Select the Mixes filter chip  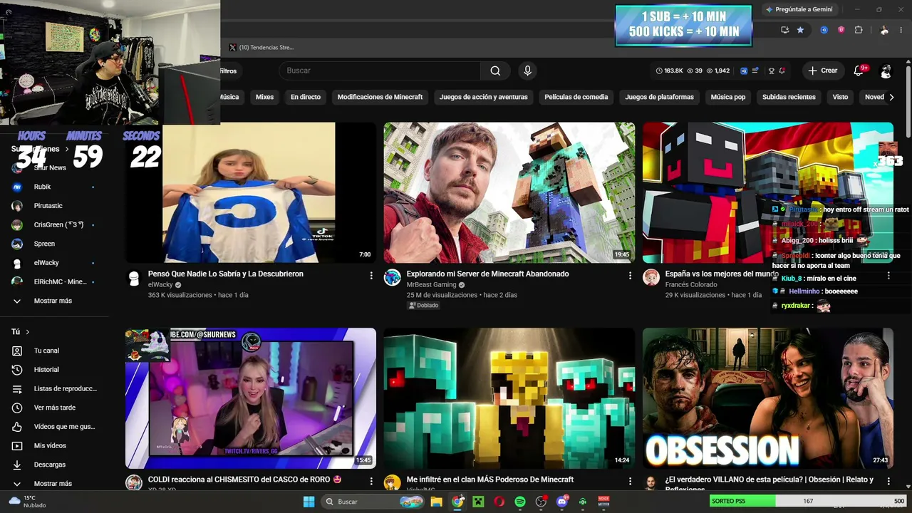pyautogui.click(x=264, y=97)
